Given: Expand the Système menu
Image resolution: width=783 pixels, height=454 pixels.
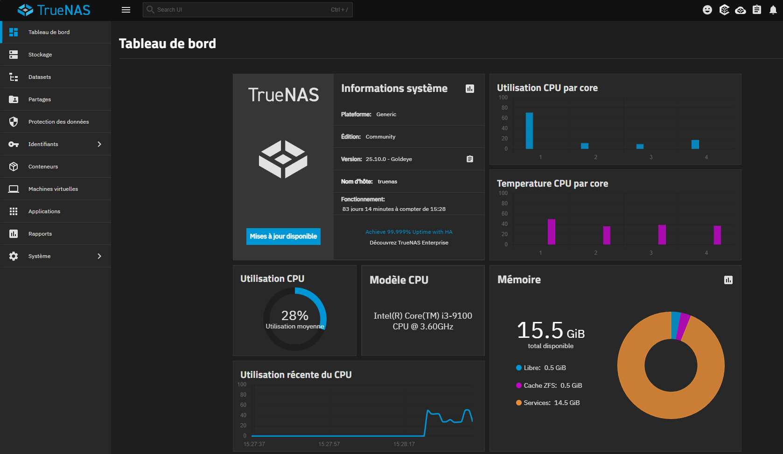Looking at the screenshot, I should [56, 256].
